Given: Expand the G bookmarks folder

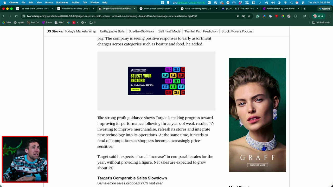Looking at the screenshot, I should tap(93, 23).
